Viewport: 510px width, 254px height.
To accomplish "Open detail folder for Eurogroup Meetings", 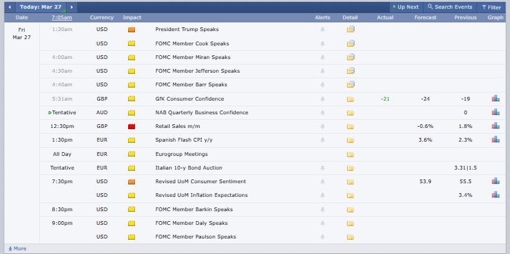I will (350, 154).
